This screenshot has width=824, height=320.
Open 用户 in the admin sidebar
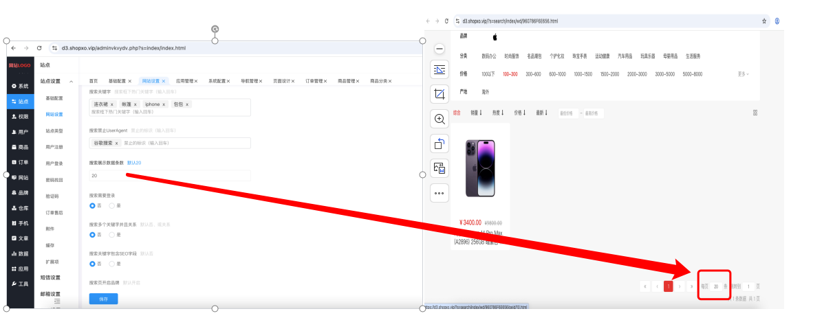(x=20, y=133)
